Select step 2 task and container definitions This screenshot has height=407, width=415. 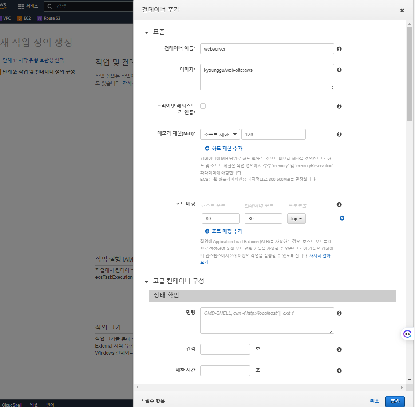[x=39, y=72]
